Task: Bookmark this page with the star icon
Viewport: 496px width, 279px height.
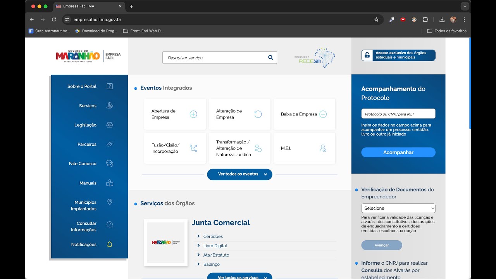Action: pyautogui.click(x=376, y=19)
